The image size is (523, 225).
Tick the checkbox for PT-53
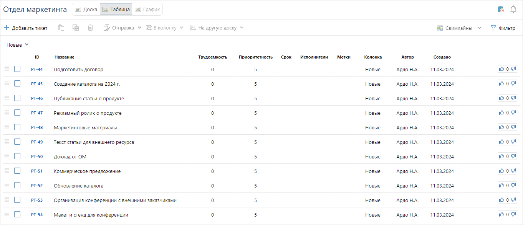tap(17, 200)
